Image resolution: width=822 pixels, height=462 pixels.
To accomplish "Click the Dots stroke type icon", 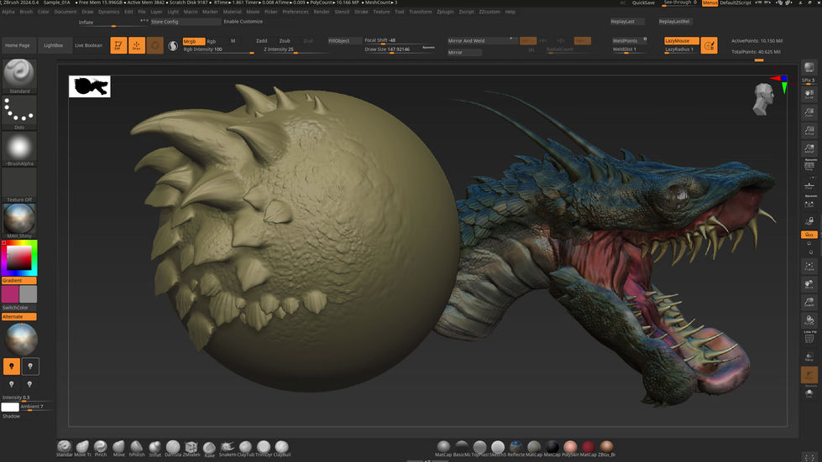I will tap(18, 110).
